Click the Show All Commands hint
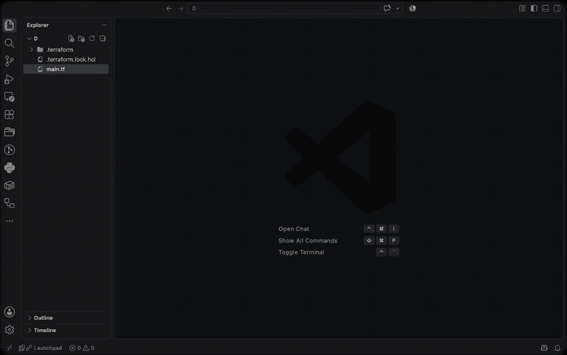 coord(307,241)
